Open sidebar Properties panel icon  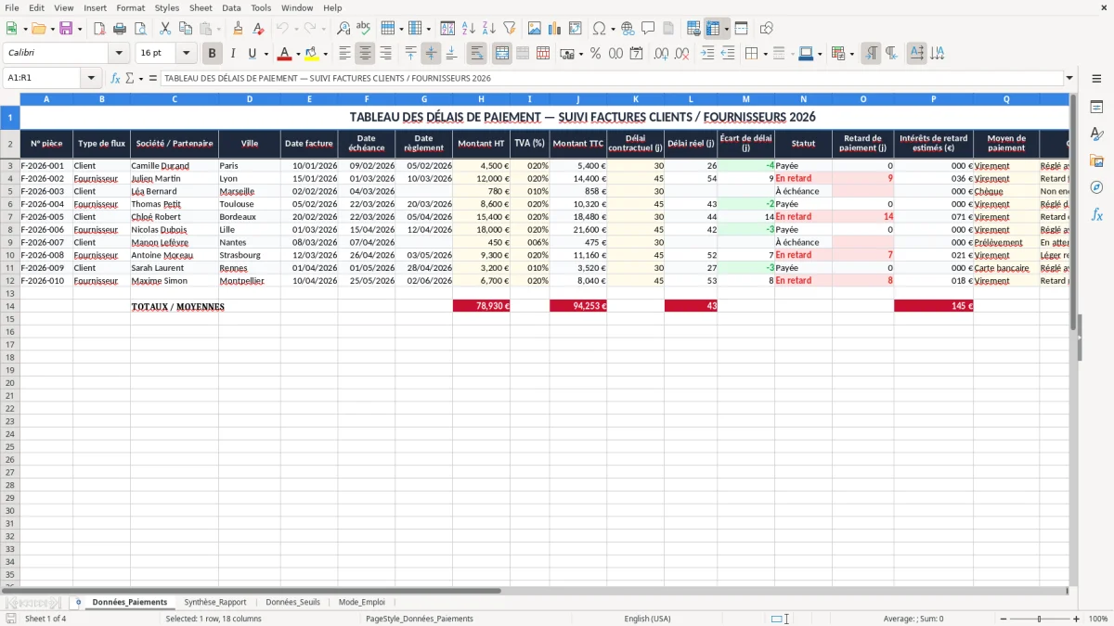1096,108
